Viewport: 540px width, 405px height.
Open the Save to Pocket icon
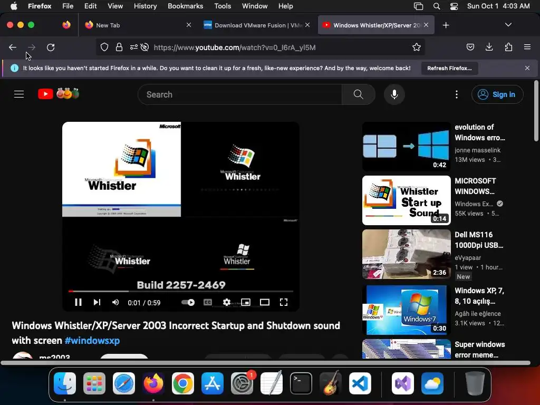tap(470, 47)
